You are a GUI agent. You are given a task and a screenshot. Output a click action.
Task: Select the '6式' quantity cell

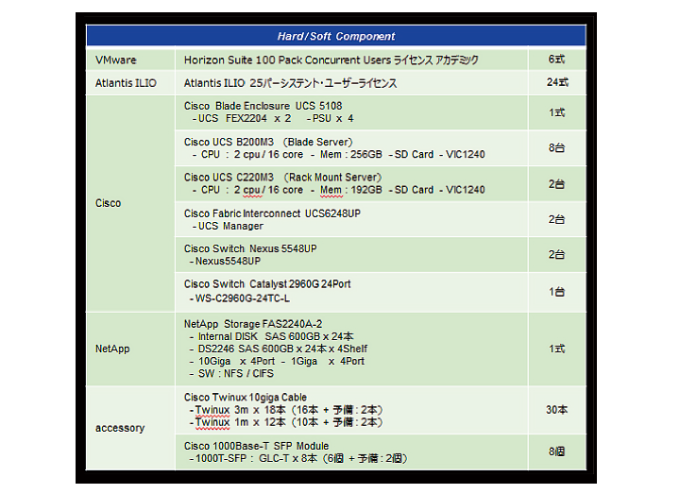tap(557, 59)
